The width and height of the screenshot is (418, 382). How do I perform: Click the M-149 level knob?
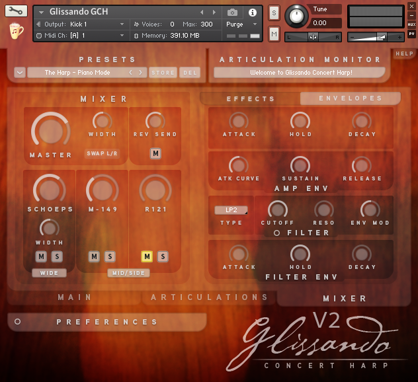click(102, 190)
